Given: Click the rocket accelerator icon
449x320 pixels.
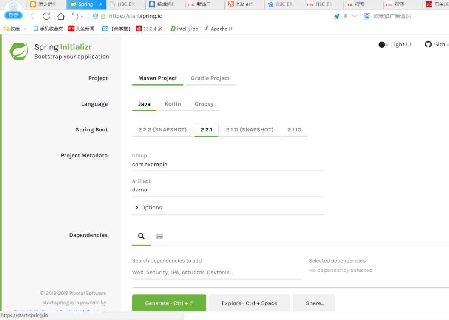Looking at the screenshot, I should (x=337, y=16).
